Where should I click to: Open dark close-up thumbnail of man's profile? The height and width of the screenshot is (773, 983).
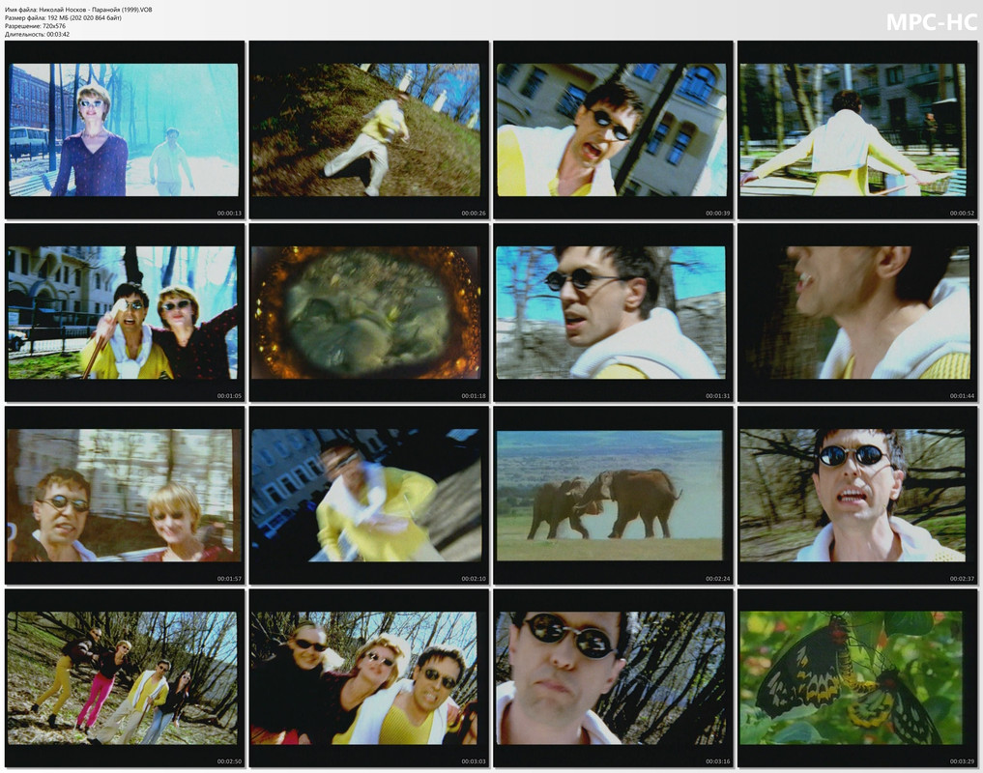coord(857,312)
